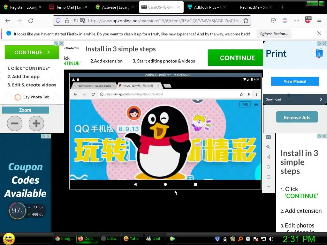Image resolution: width=327 pixels, height=245 pixels.
Task: Click the emulator sidebar home circle
Action: click(x=268, y=167)
